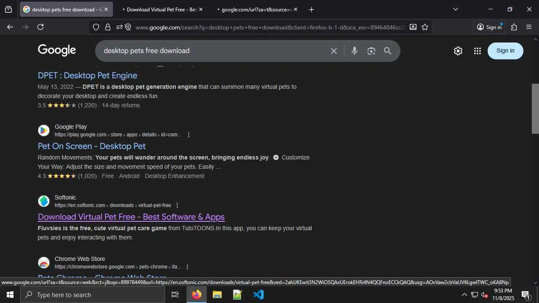This screenshot has width=539, height=303.
Task: Show hidden system tray icons
Action: pyautogui.click(x=464, y=295)
